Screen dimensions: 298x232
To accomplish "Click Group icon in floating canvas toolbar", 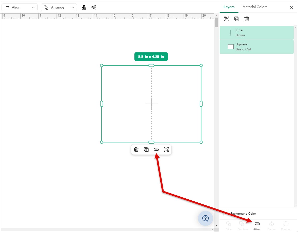I will [166, 149].
